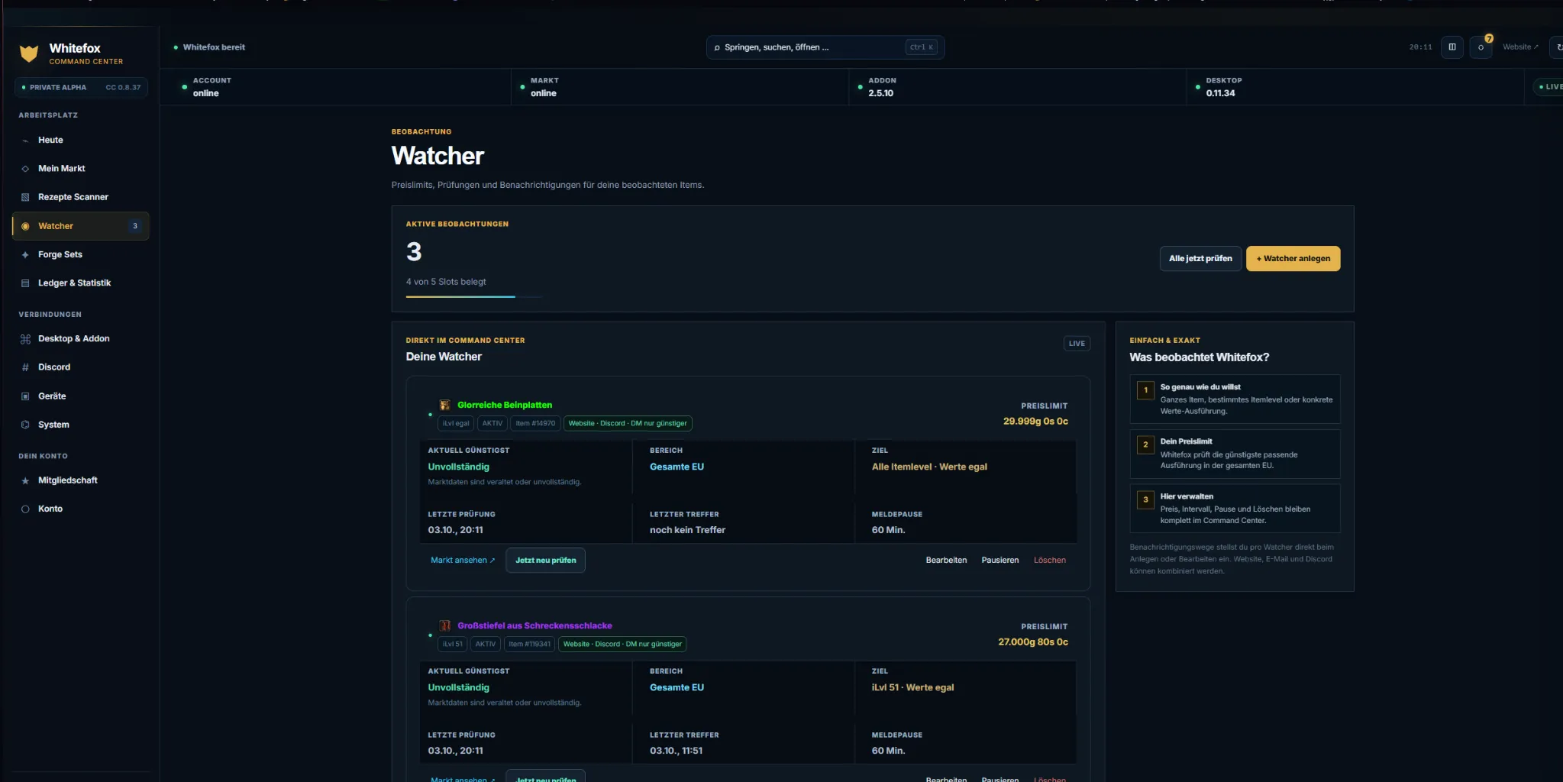This screenshot has height=782, width=1563.
Task: Click the Whitefox fox-head logo icon
Action: pyautogui.click(x=29, y=53)
